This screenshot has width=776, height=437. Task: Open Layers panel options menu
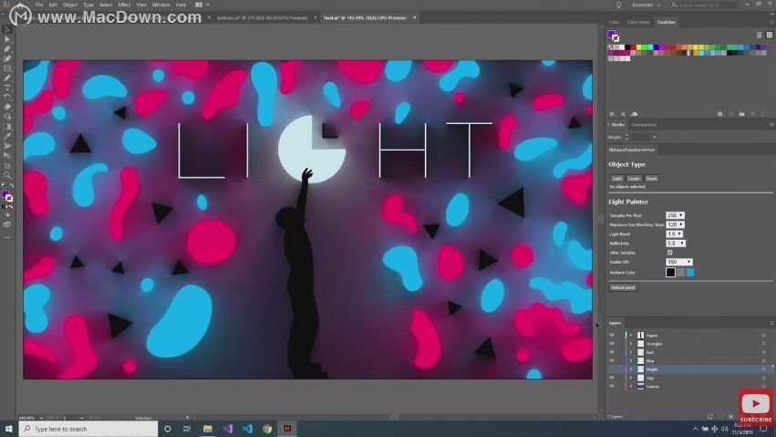(x=771, y=323)
